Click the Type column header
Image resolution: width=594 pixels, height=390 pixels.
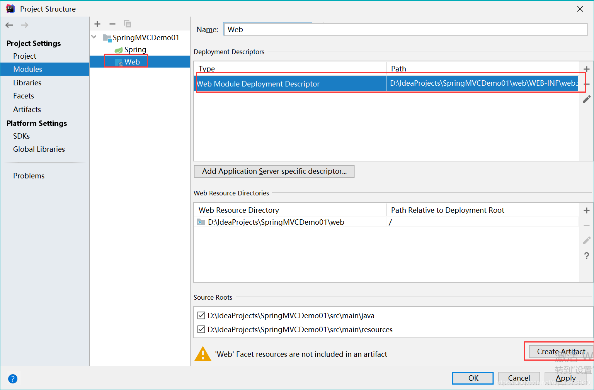(207, 69)
